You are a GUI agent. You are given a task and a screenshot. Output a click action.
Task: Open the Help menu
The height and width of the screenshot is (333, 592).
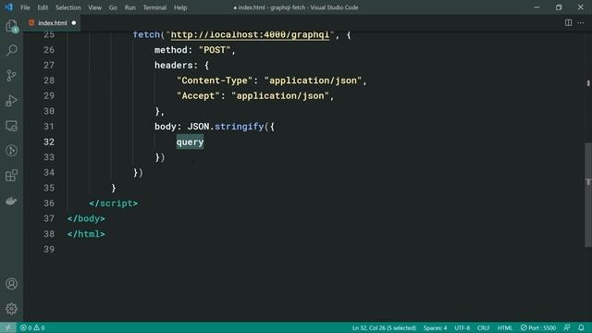click(x=180, y=7)
